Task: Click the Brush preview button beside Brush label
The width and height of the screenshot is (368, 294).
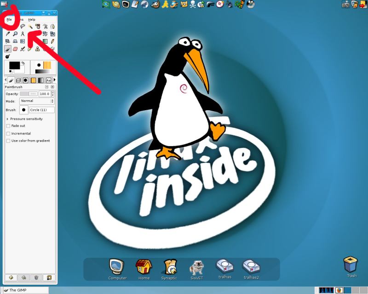Action: point(24,110)
